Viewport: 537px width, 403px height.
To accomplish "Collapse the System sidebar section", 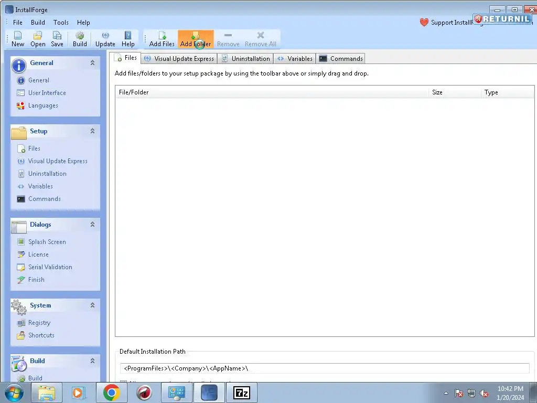I will [x=92, y=305].
